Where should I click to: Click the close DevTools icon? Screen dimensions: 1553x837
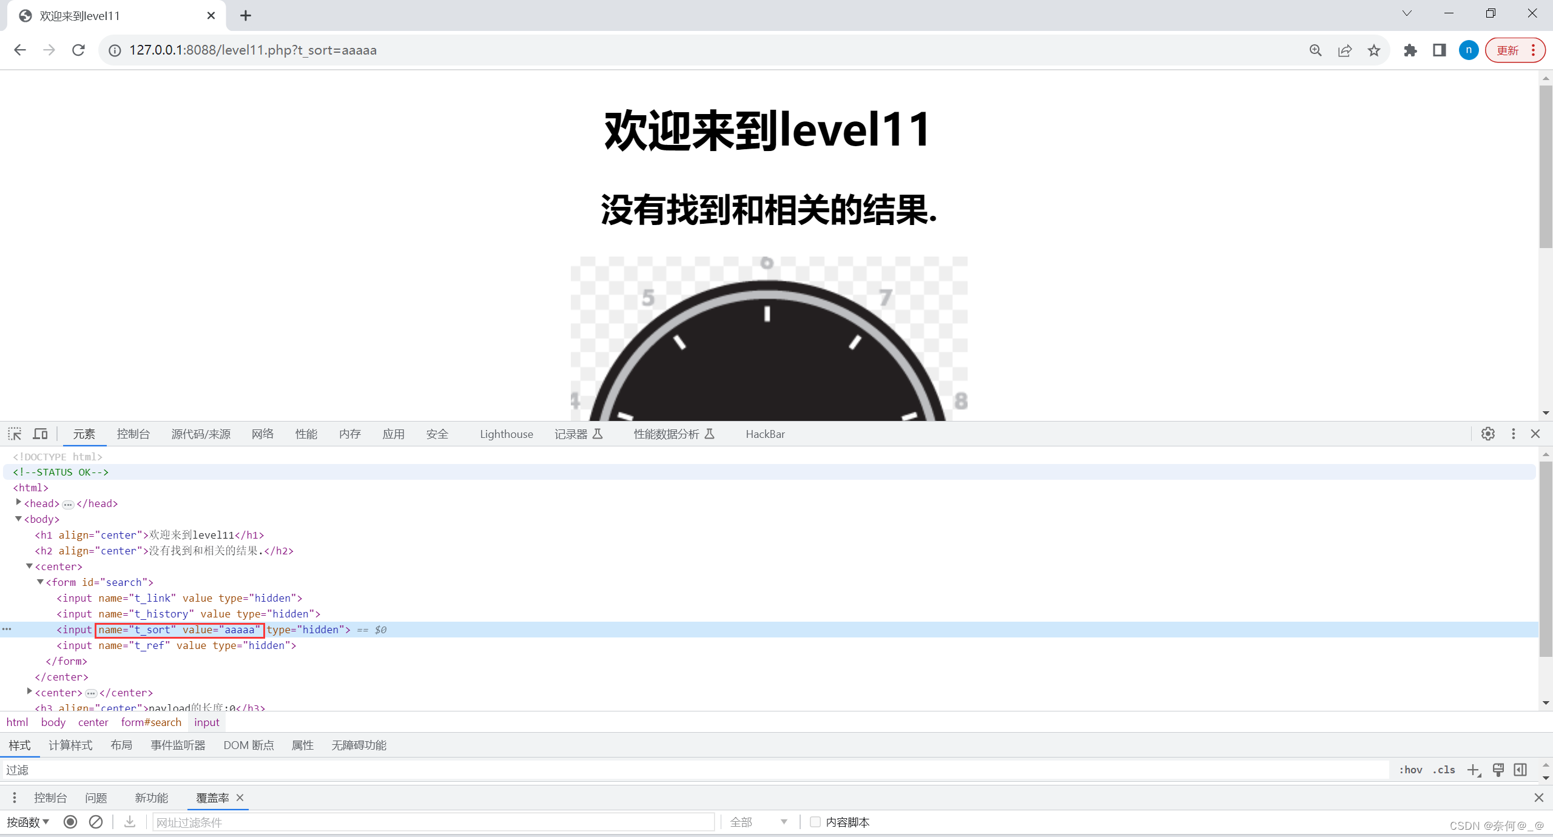coord(1537,433)
